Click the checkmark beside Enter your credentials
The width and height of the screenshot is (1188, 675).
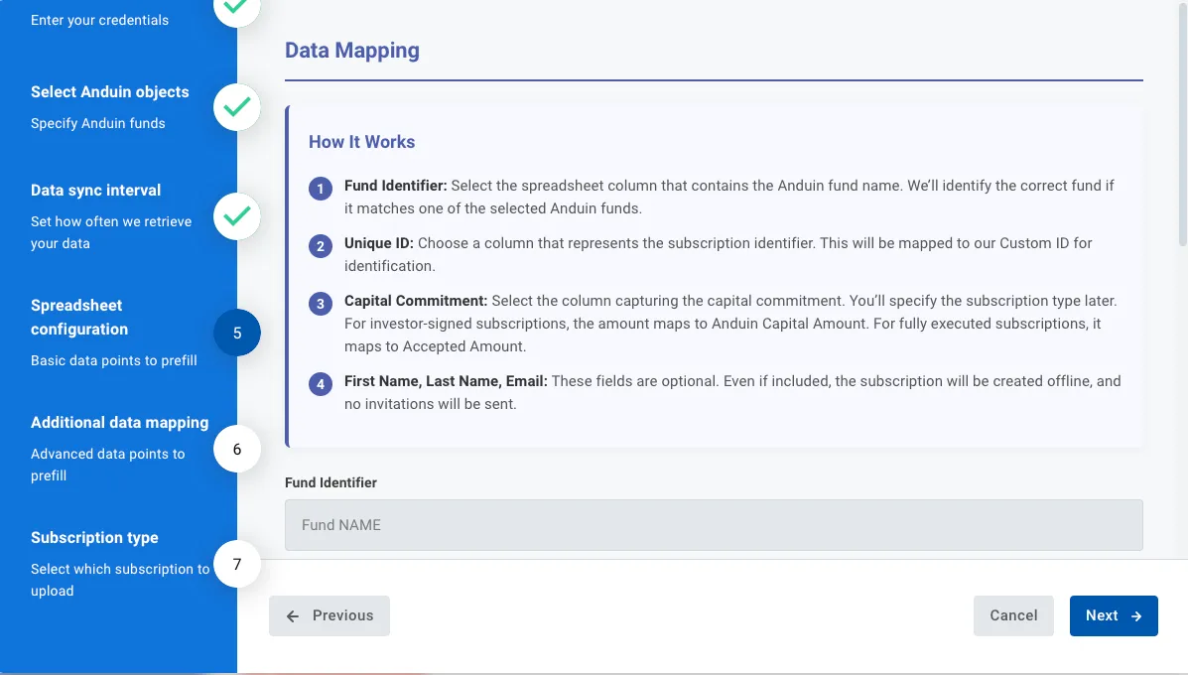coord(237,8)
